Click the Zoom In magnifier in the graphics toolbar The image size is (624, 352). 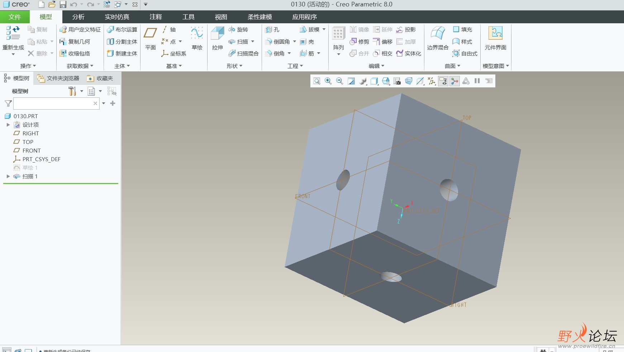click(x=328, y=81)
